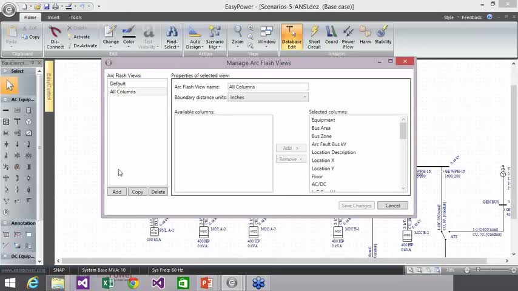Select the arrow pointer tool in palette
The image size is (518, 291).
coord(10,85)
